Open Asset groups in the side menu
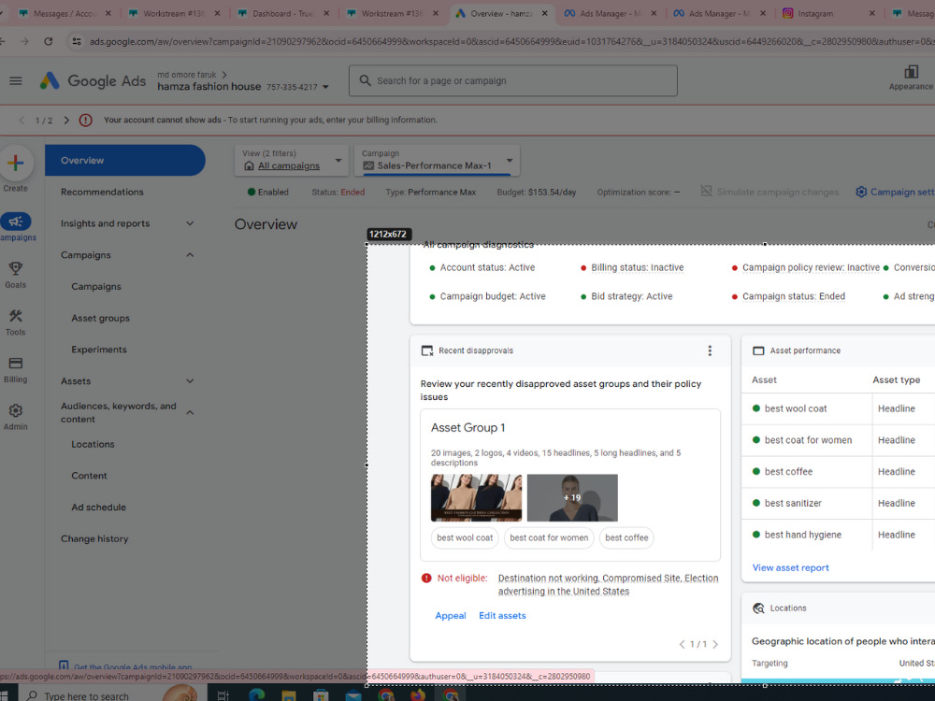The height and width of the screenshot is (701, 935). [x=100, y=319]
